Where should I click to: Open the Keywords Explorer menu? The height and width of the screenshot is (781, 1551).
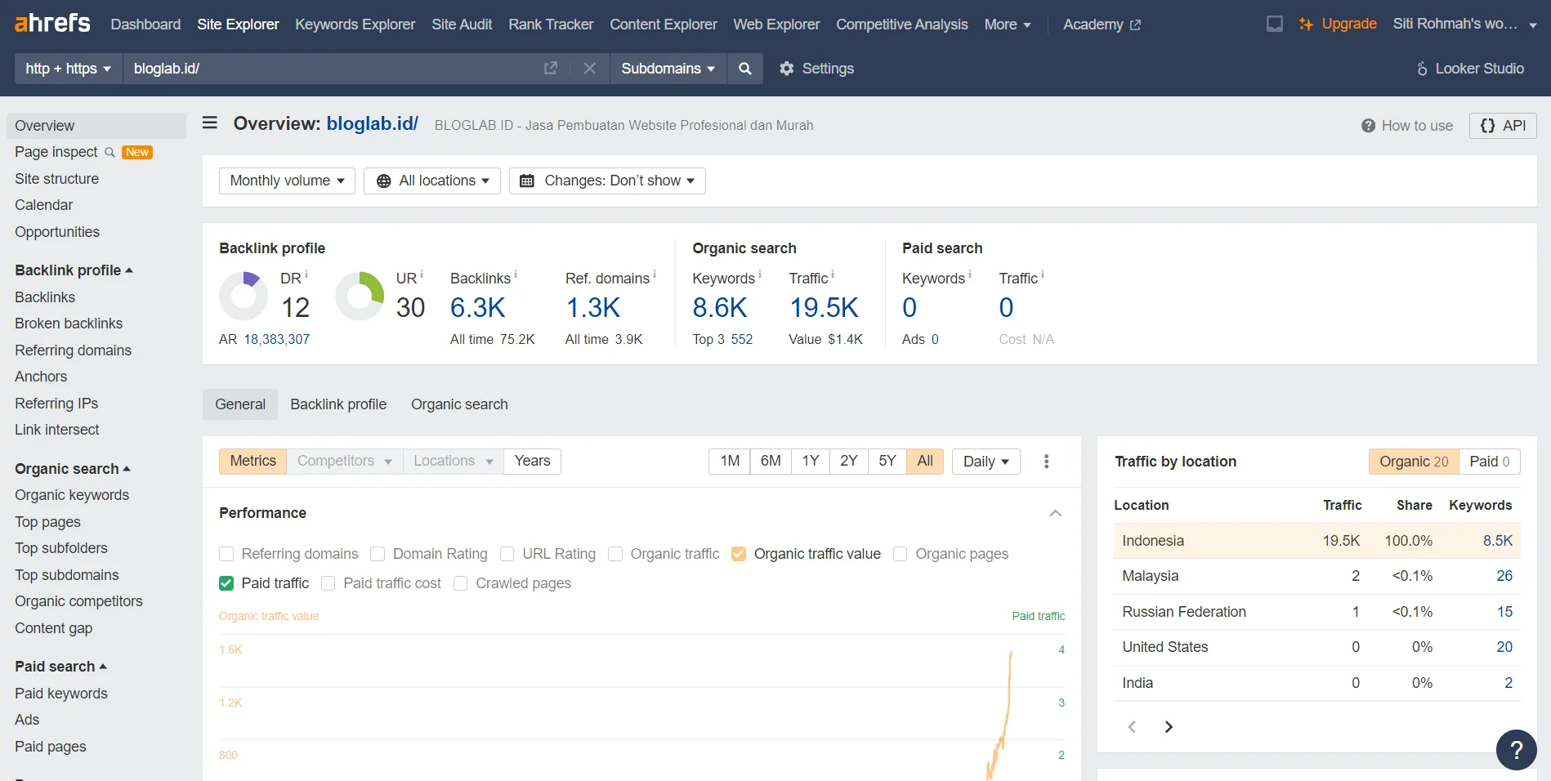[x=355, y=25]
